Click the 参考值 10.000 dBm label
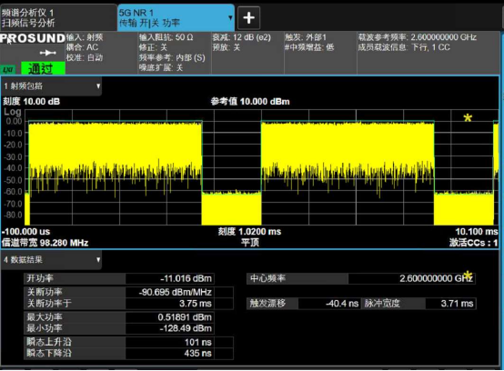The width and height of the screenshot is (504, 371). pos(250,102)
